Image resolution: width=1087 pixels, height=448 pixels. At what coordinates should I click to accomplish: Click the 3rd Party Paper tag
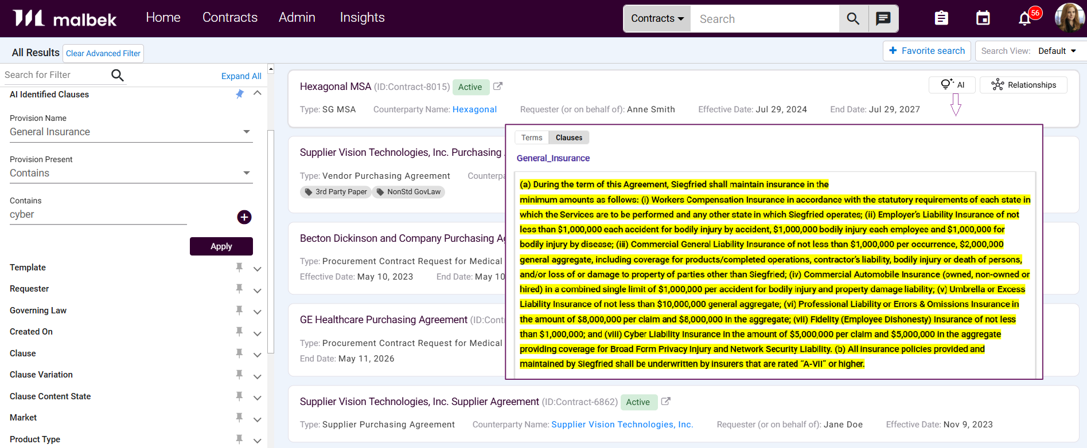(x=336, y=192)
